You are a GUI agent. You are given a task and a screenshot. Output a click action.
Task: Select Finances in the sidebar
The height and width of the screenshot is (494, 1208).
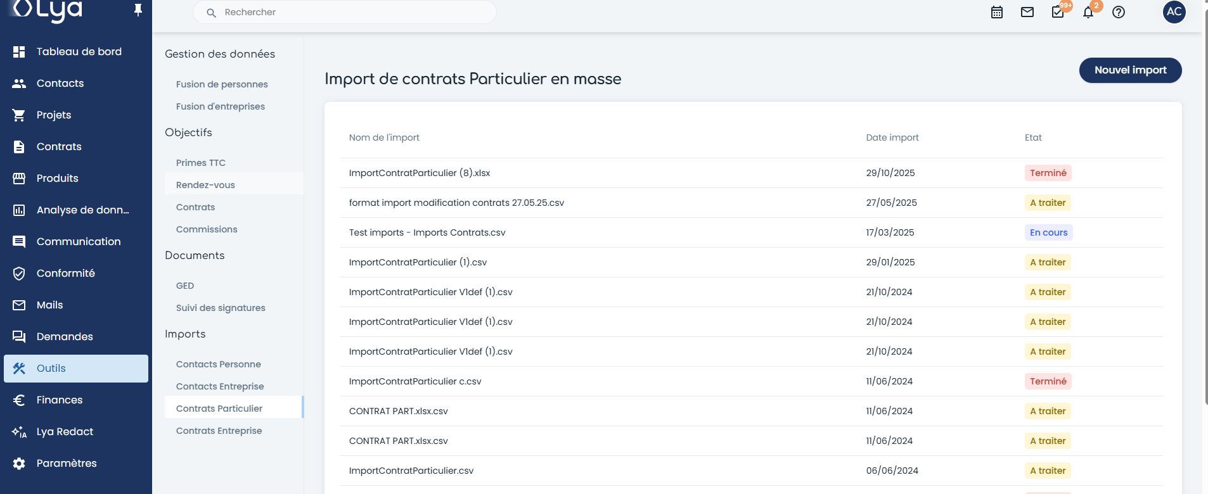tap(60, 400)
